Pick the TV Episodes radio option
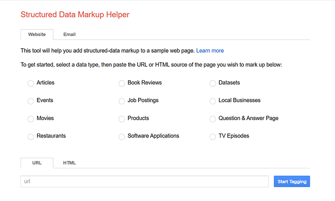The width and height of the screenshot is (335, 201). 213,137
